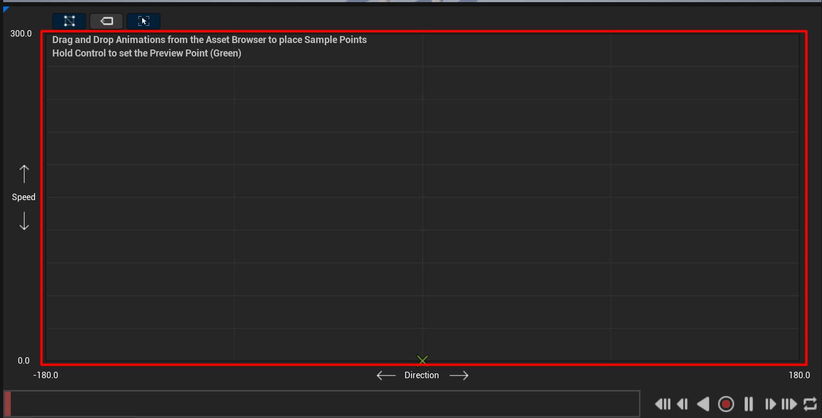The height and width of the screenshot is (418, 822).
Task: Click the -180.0 minimum direction value
Action: pyautogui.click(x=46, y=375)
